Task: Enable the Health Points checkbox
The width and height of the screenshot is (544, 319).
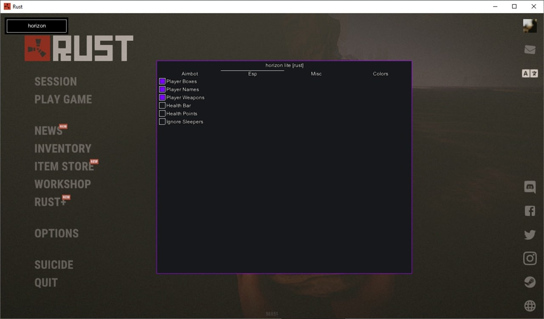Action: [x=162, y=113]
